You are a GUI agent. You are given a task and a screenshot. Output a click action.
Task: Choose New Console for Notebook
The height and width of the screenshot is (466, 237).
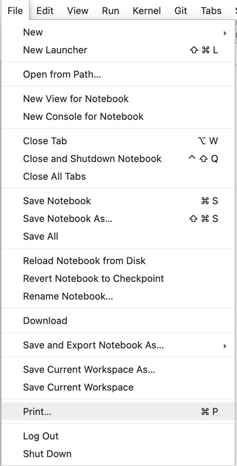118,116
